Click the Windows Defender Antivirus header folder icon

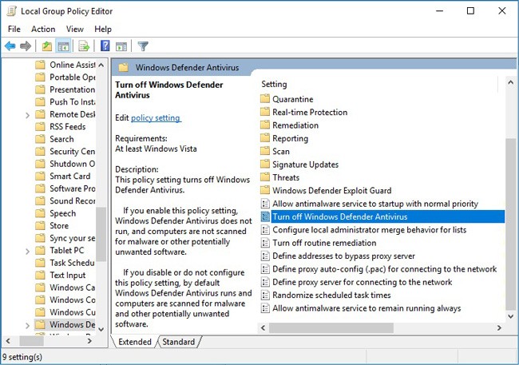pos(124,68)
